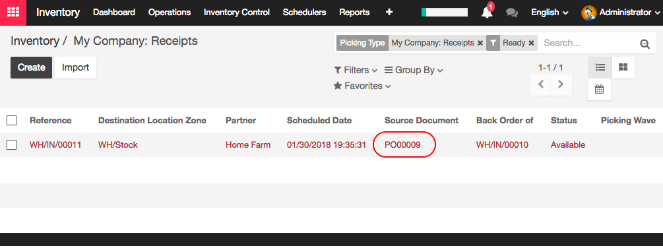Remove the My Company: Receipts facet
663x248 pixels.
[x=480, y=43]
